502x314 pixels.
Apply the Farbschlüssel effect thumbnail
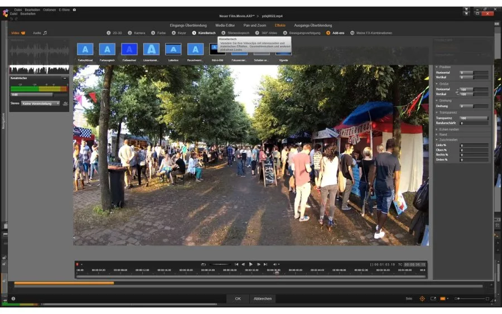pos(85,49)
